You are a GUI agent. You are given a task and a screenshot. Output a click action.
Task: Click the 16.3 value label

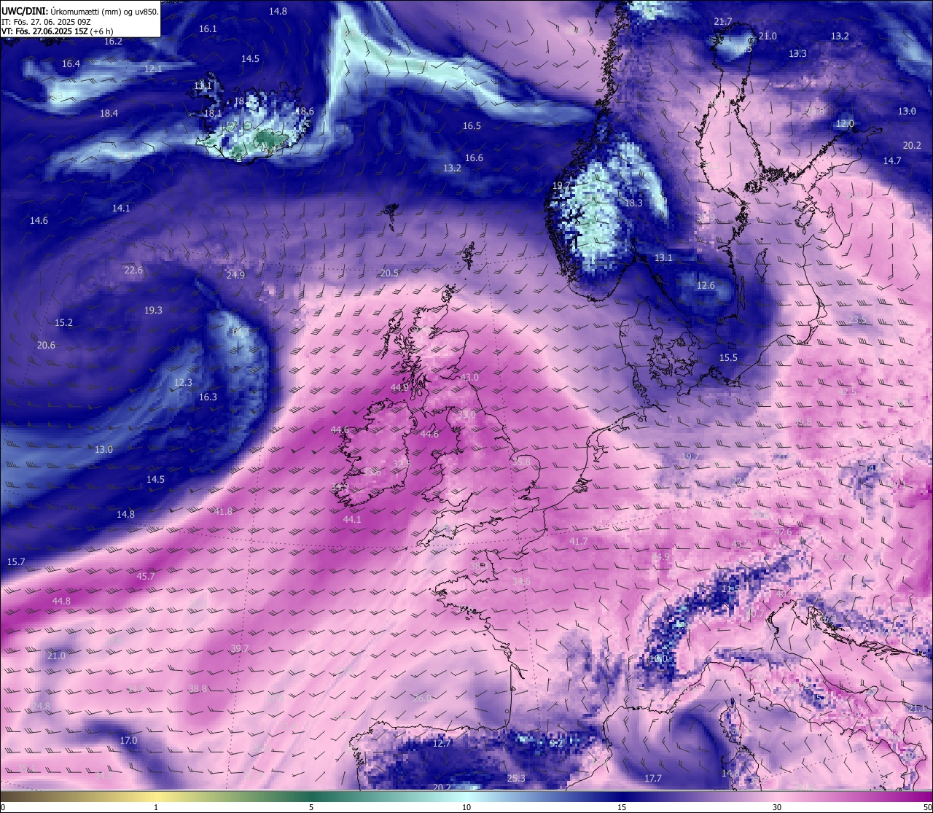tap(208, 397)
